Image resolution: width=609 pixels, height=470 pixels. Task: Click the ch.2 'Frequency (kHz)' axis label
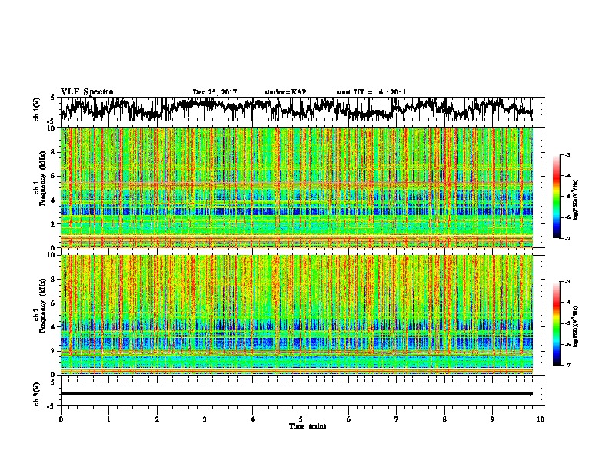[x=42, y=306]
